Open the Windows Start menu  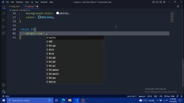pos(3,100)
